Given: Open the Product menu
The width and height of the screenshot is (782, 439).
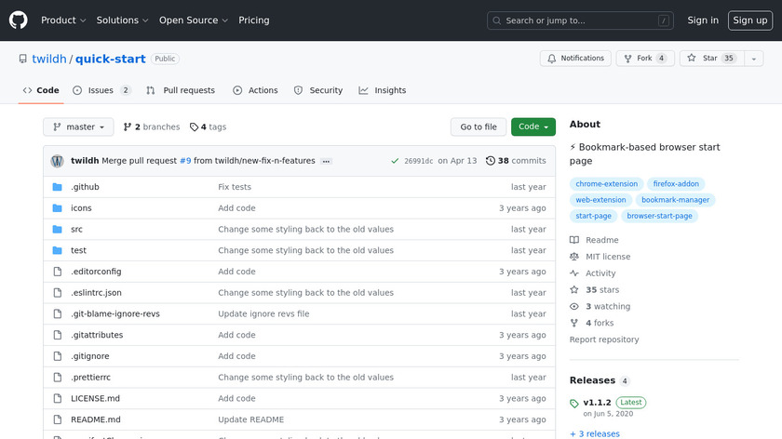Looking at the screenshot, I should coord(63,20).
